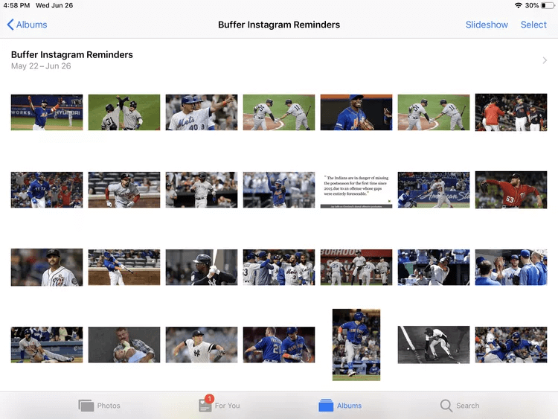Viewport: 558px width, 419px height.
Task: Go back to Albums
Action: click(x=27, y=25)
